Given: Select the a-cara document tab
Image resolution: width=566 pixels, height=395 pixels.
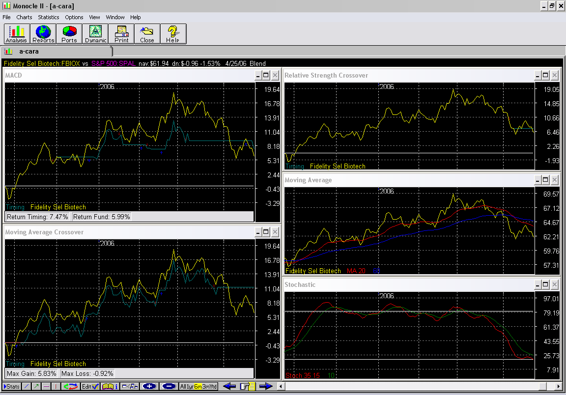Looking at the screenshot, I should [x=28, y=51].
